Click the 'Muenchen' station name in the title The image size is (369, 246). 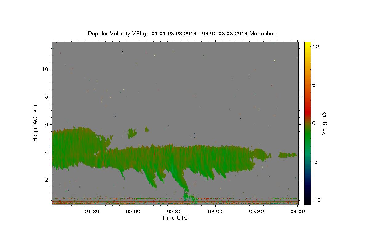(263, 34)
